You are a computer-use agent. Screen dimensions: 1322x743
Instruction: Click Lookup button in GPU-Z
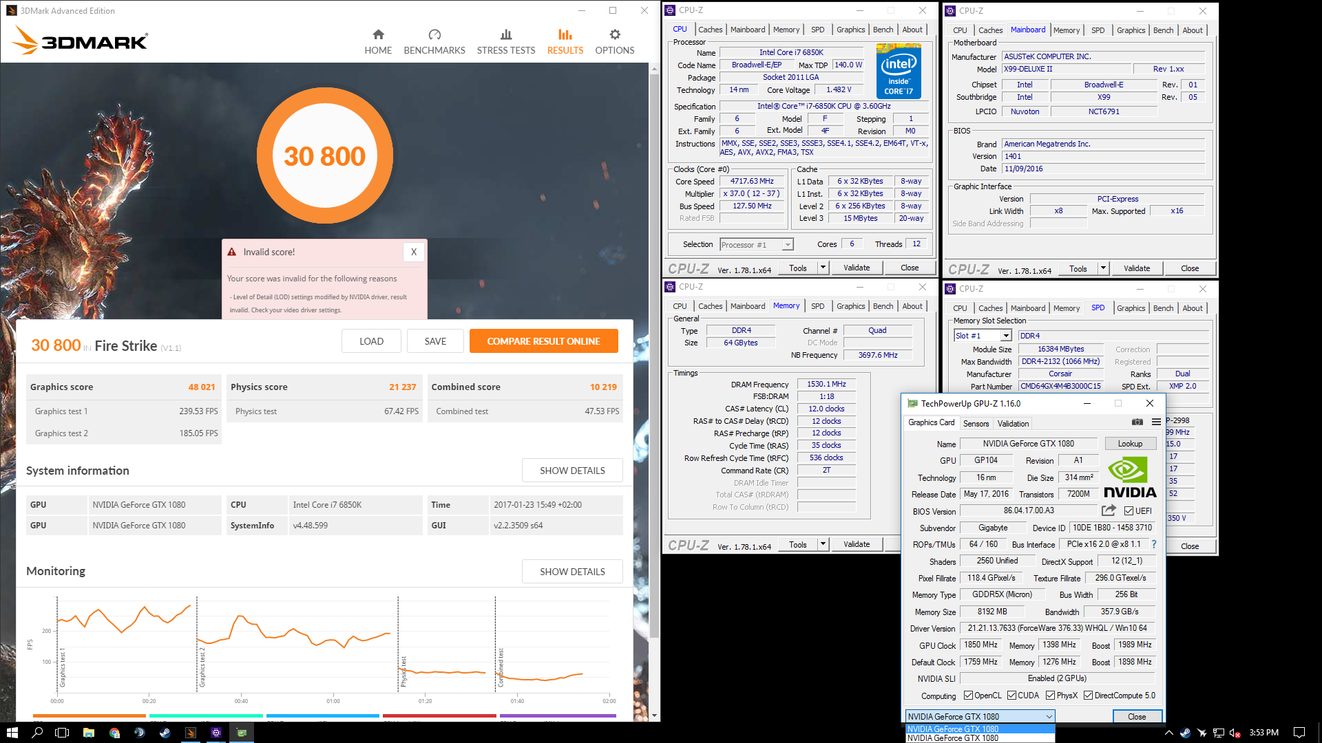click(x=1130, y=444)
